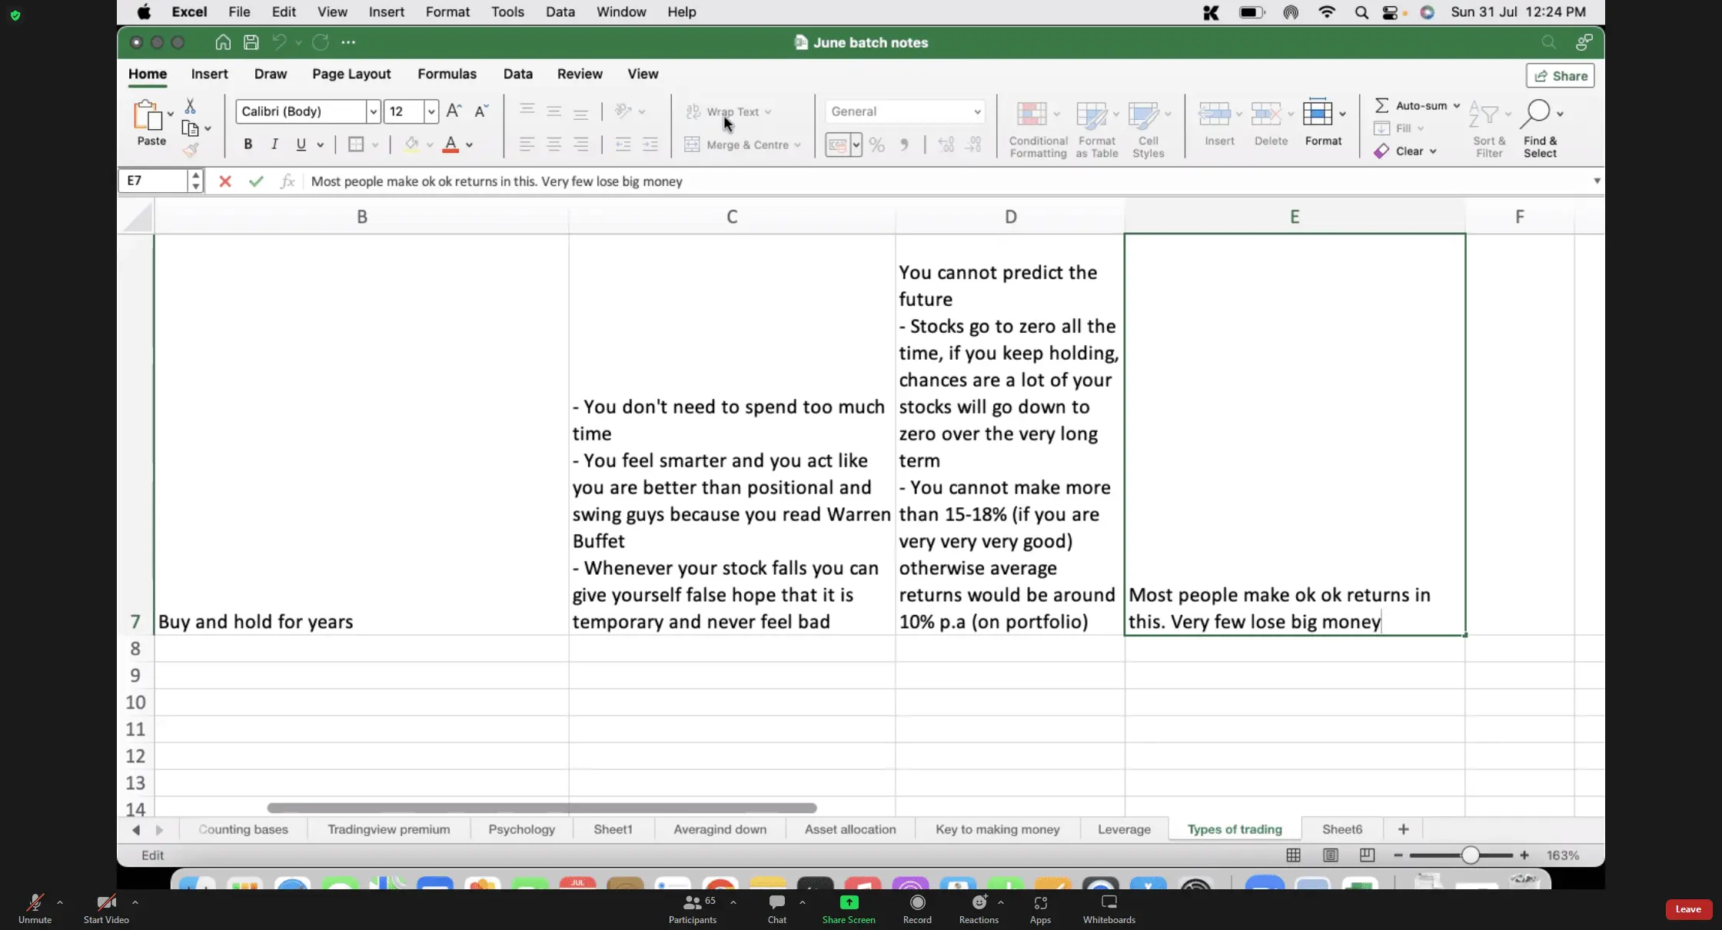The width and height of the screenshot is (1722, 930).
Task: Toggle Italic formatting
Action: (x=274, y=144)
